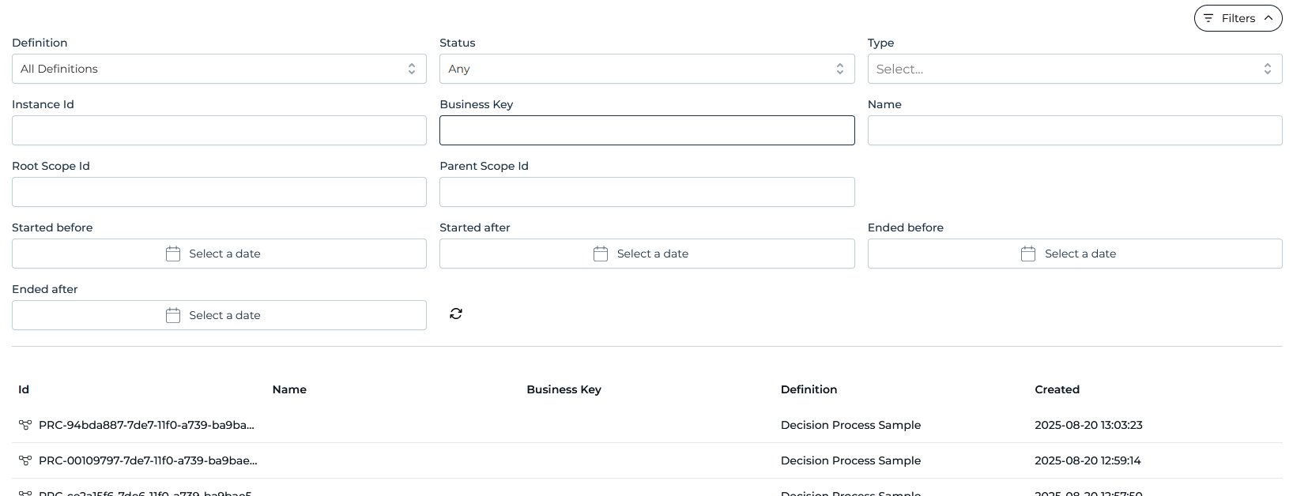
Task: Click process icon for PRC-00109797 row
Action: pos(25,460)
